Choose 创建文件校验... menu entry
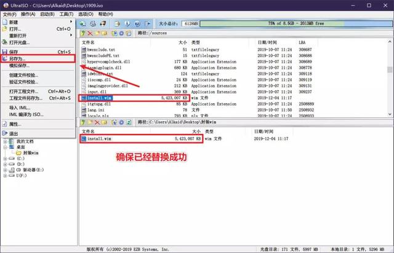The image size is (394, 253). 38,75
